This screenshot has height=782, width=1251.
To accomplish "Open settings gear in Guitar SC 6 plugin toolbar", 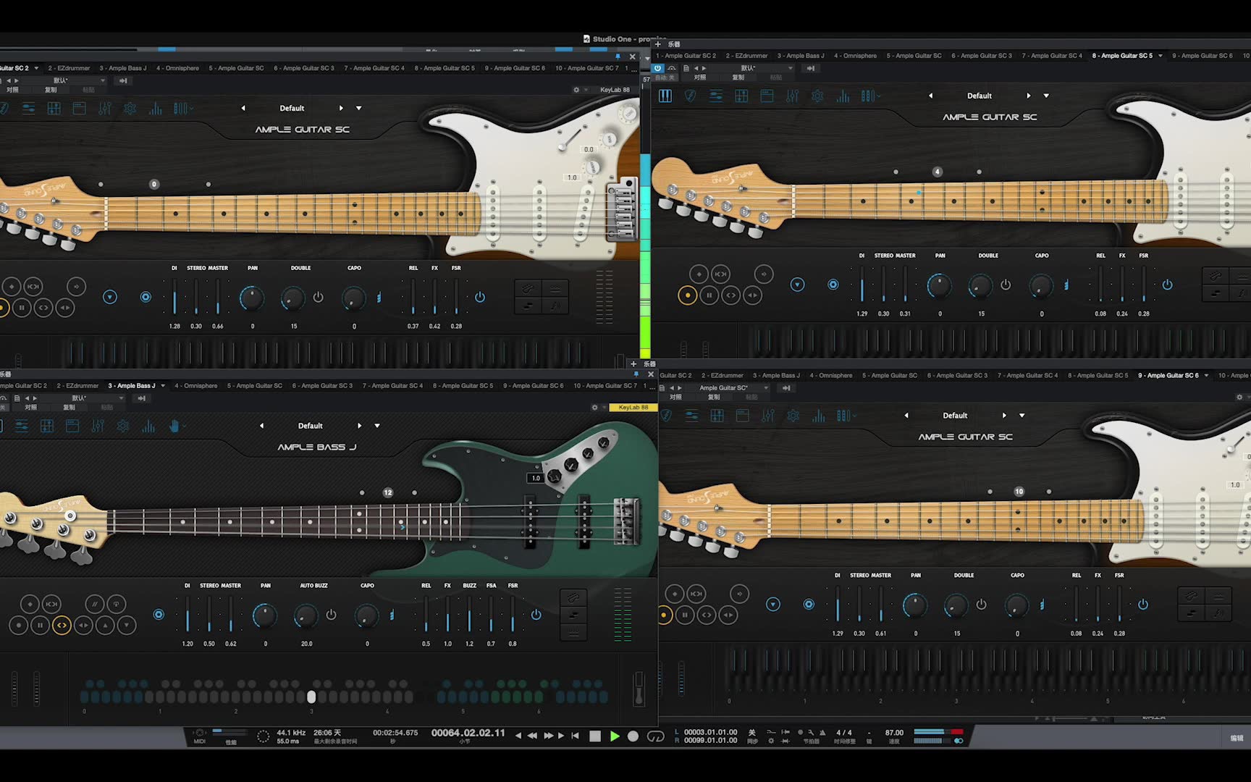I will pyautogui.click(x=793, y=416).
